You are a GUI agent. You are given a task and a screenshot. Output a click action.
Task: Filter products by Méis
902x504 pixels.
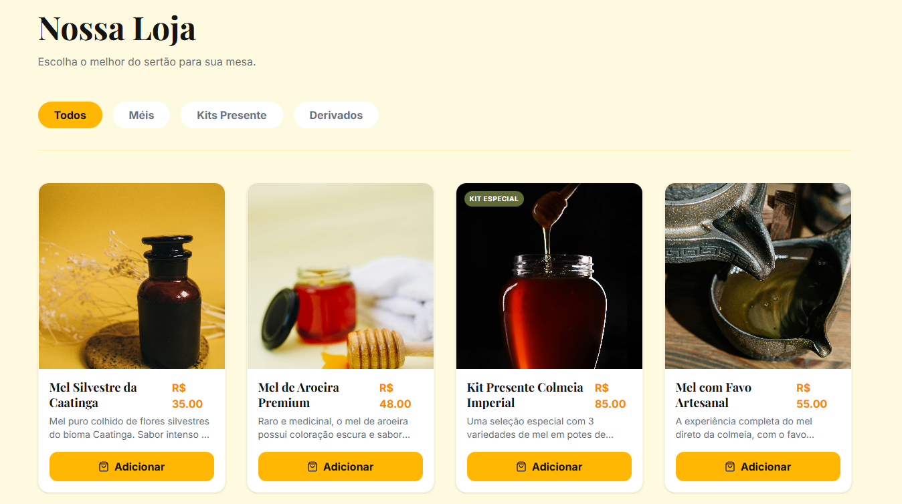point(141,115)
